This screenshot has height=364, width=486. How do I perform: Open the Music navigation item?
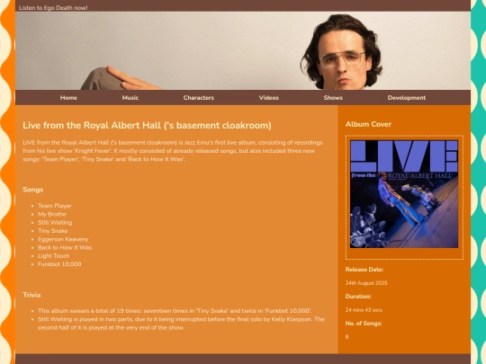click(x=130, y=98)
